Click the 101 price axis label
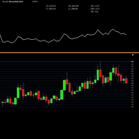Screen dimensions: 139x139 [x=132, y=107]
